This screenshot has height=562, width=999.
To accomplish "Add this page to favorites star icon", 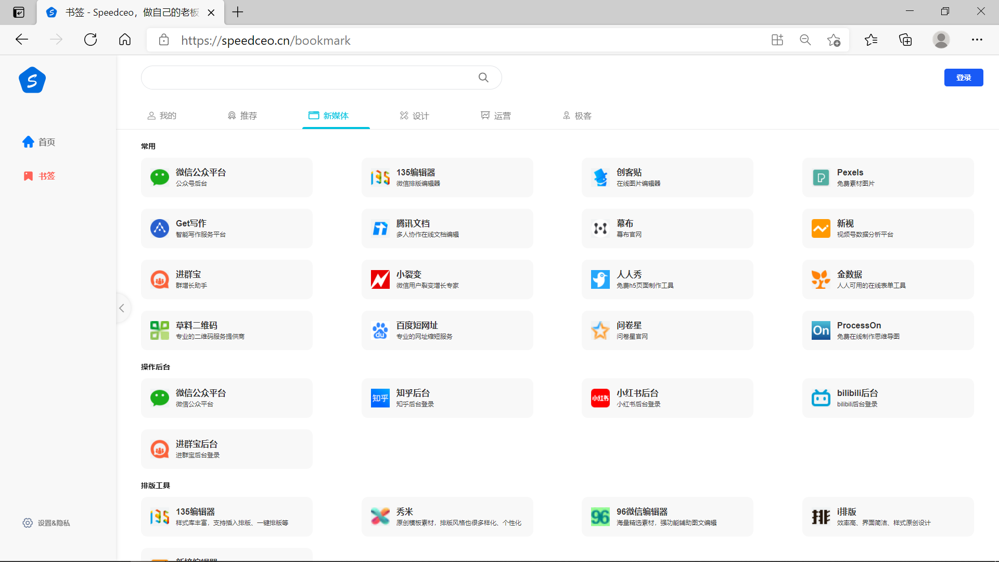I will pos(834,40).
